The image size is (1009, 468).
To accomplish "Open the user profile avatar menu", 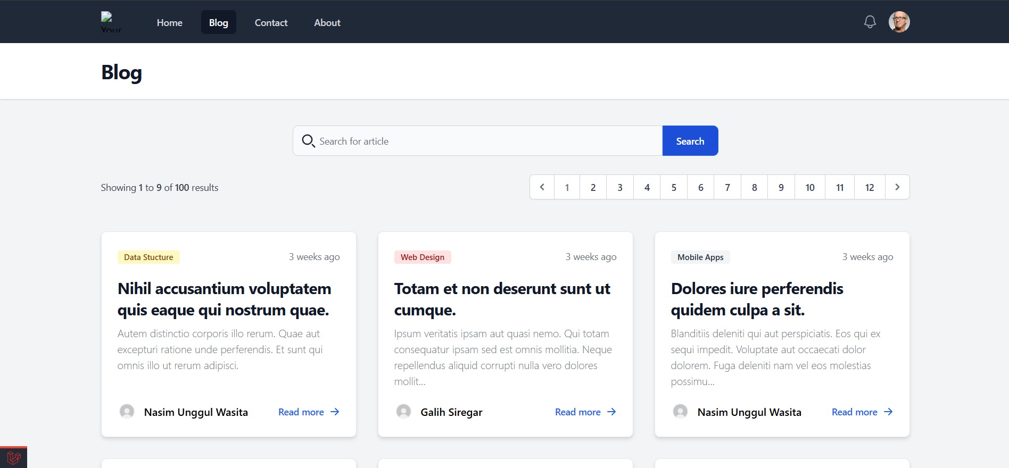I will tap(899, 22).
